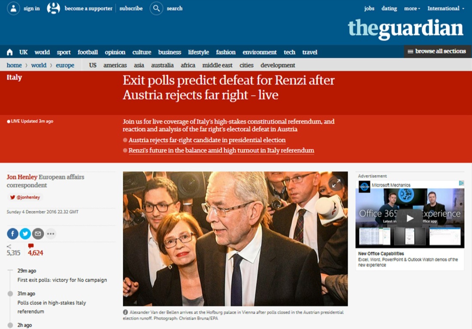Click the sign in profile icon

[13, 9]
